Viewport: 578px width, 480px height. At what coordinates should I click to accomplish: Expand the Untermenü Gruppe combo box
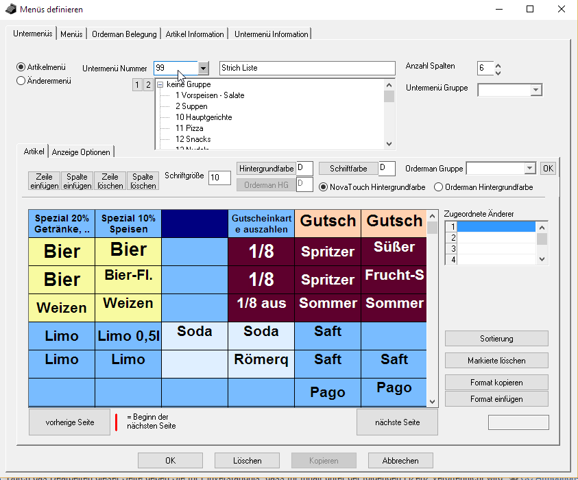tap(536, 91)
